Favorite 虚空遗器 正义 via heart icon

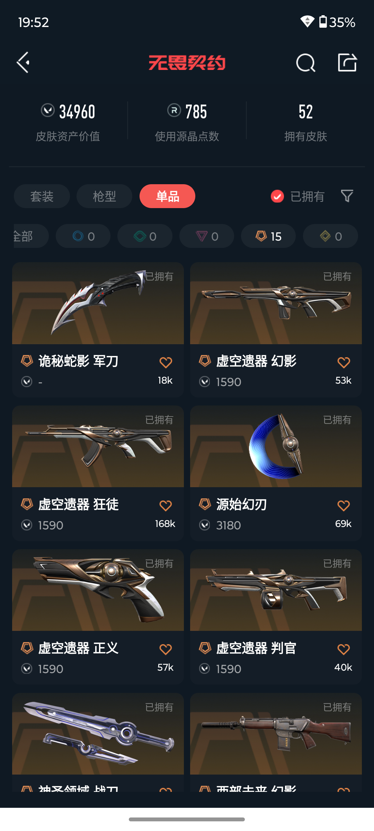tap(166, 649)
